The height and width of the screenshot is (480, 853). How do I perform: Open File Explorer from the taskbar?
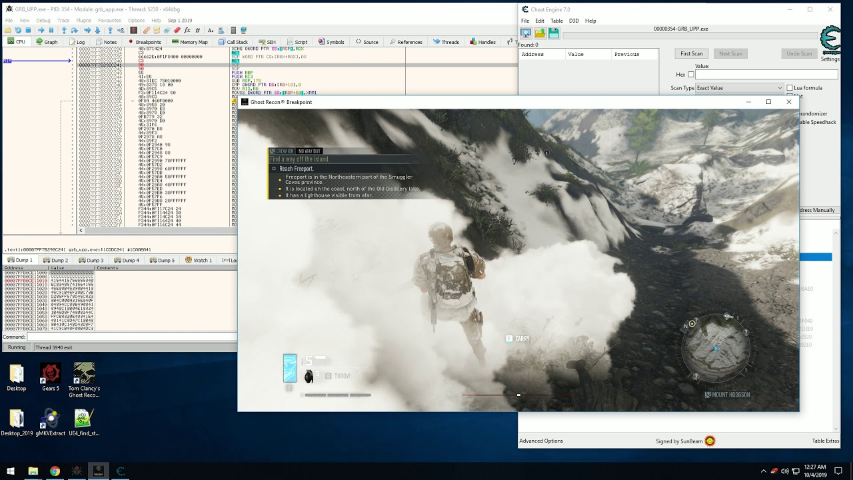tap(33, 471)
